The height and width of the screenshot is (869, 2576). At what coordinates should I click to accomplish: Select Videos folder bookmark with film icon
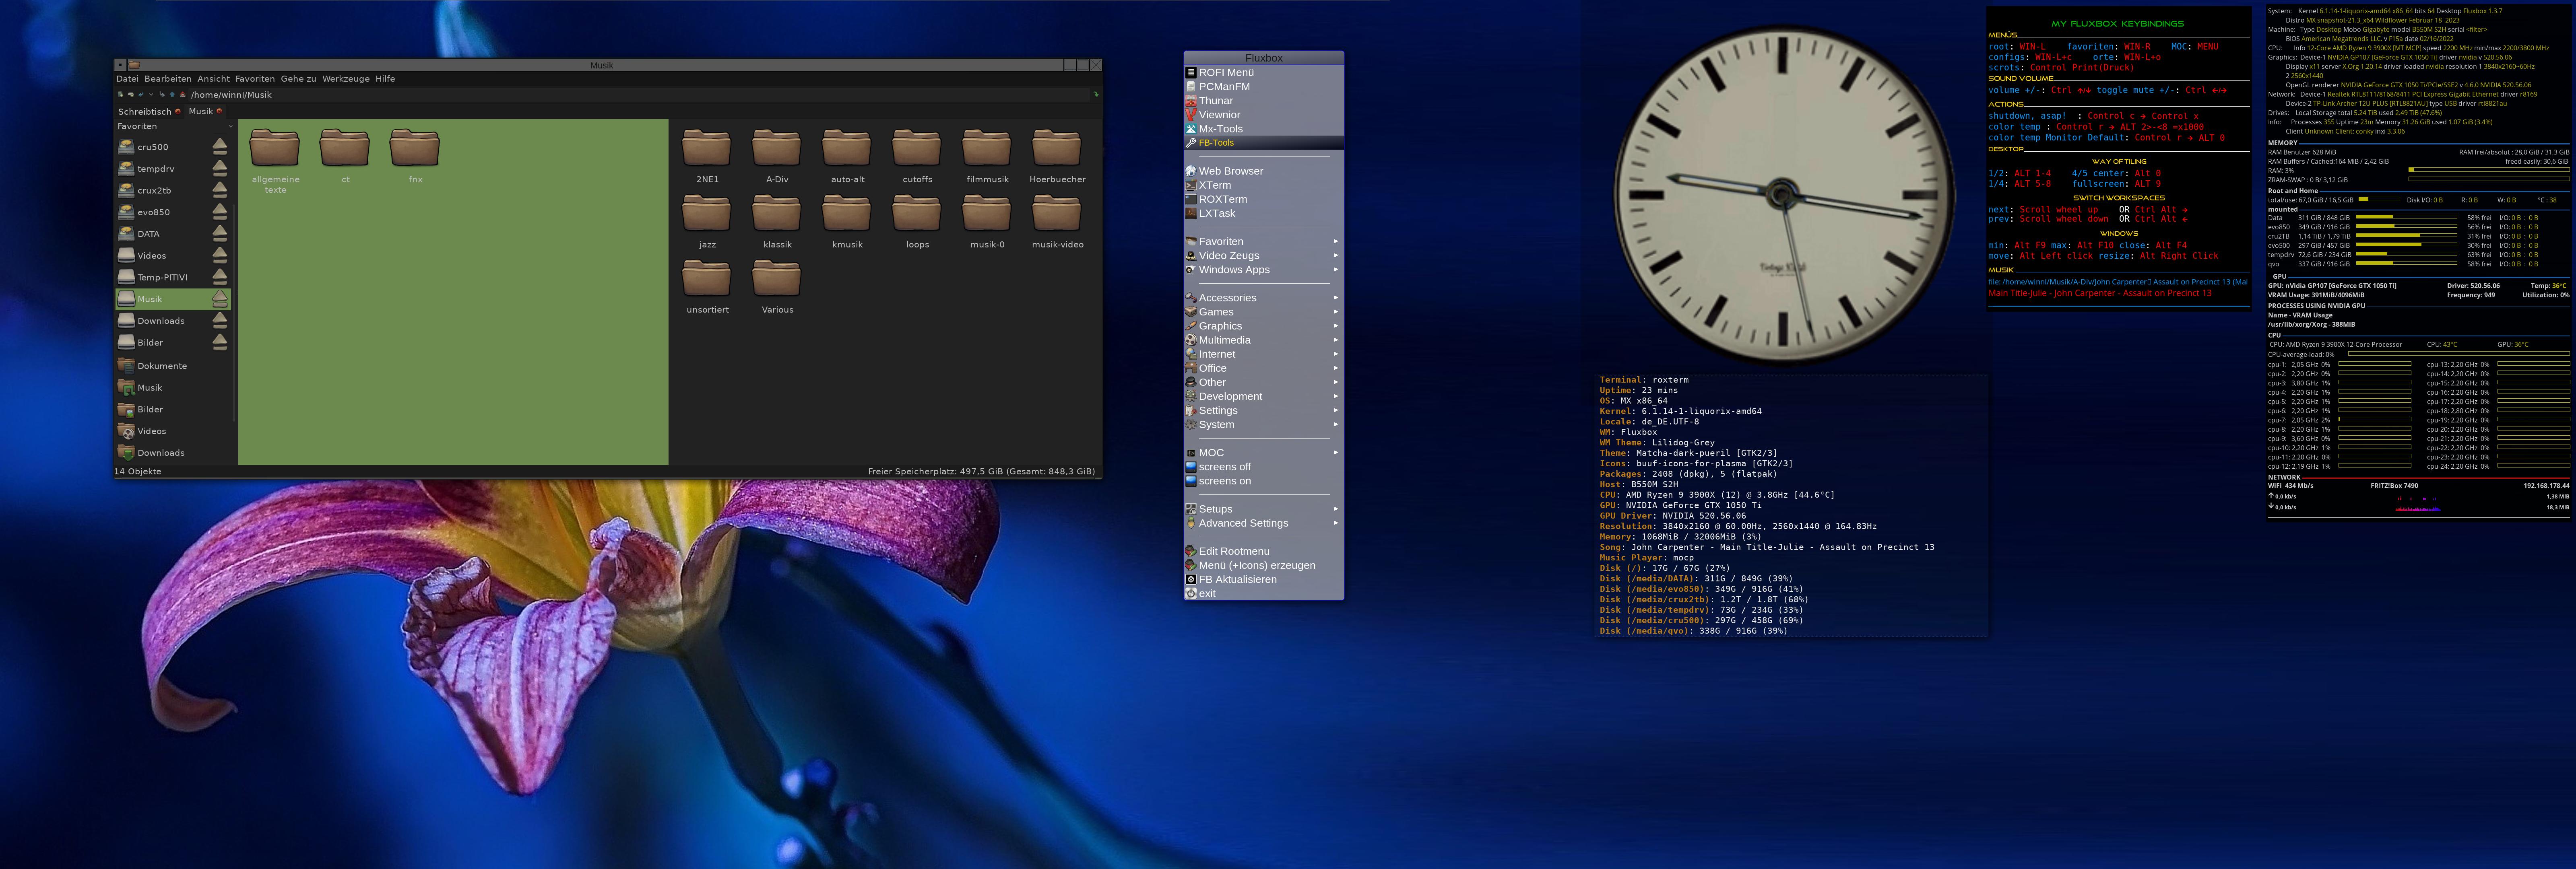point(173,431)
